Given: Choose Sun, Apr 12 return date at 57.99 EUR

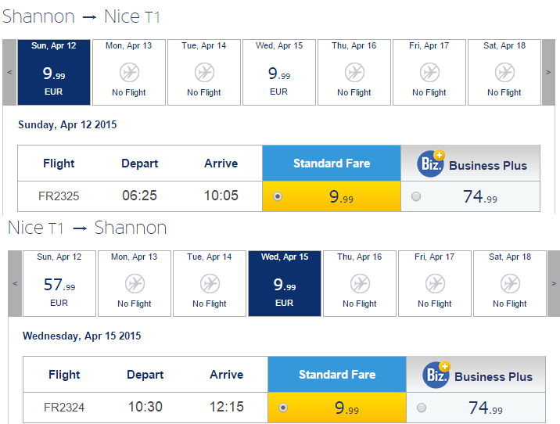Looking at the screenshot, I should pyautogui.click(x=59, y=284).
